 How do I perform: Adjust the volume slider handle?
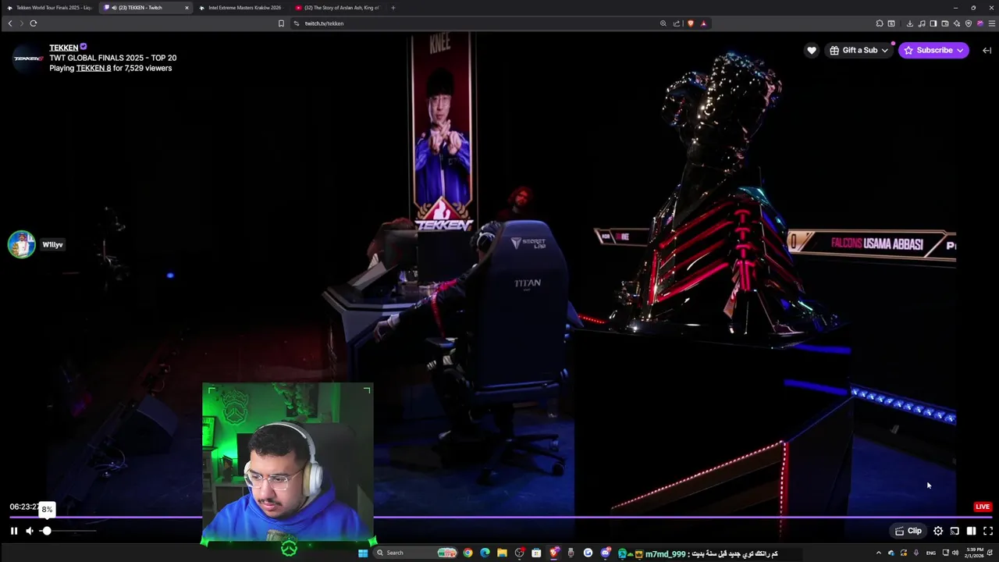47,531
